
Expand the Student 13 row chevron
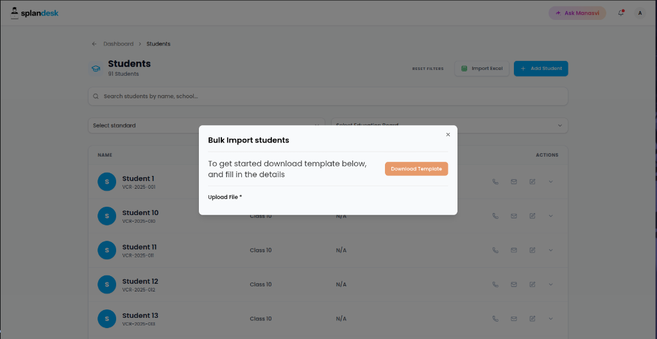point(551,318)
